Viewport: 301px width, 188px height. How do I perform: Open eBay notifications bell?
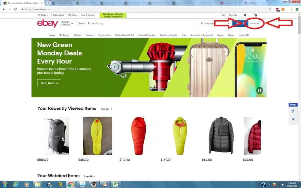[245, 15]
